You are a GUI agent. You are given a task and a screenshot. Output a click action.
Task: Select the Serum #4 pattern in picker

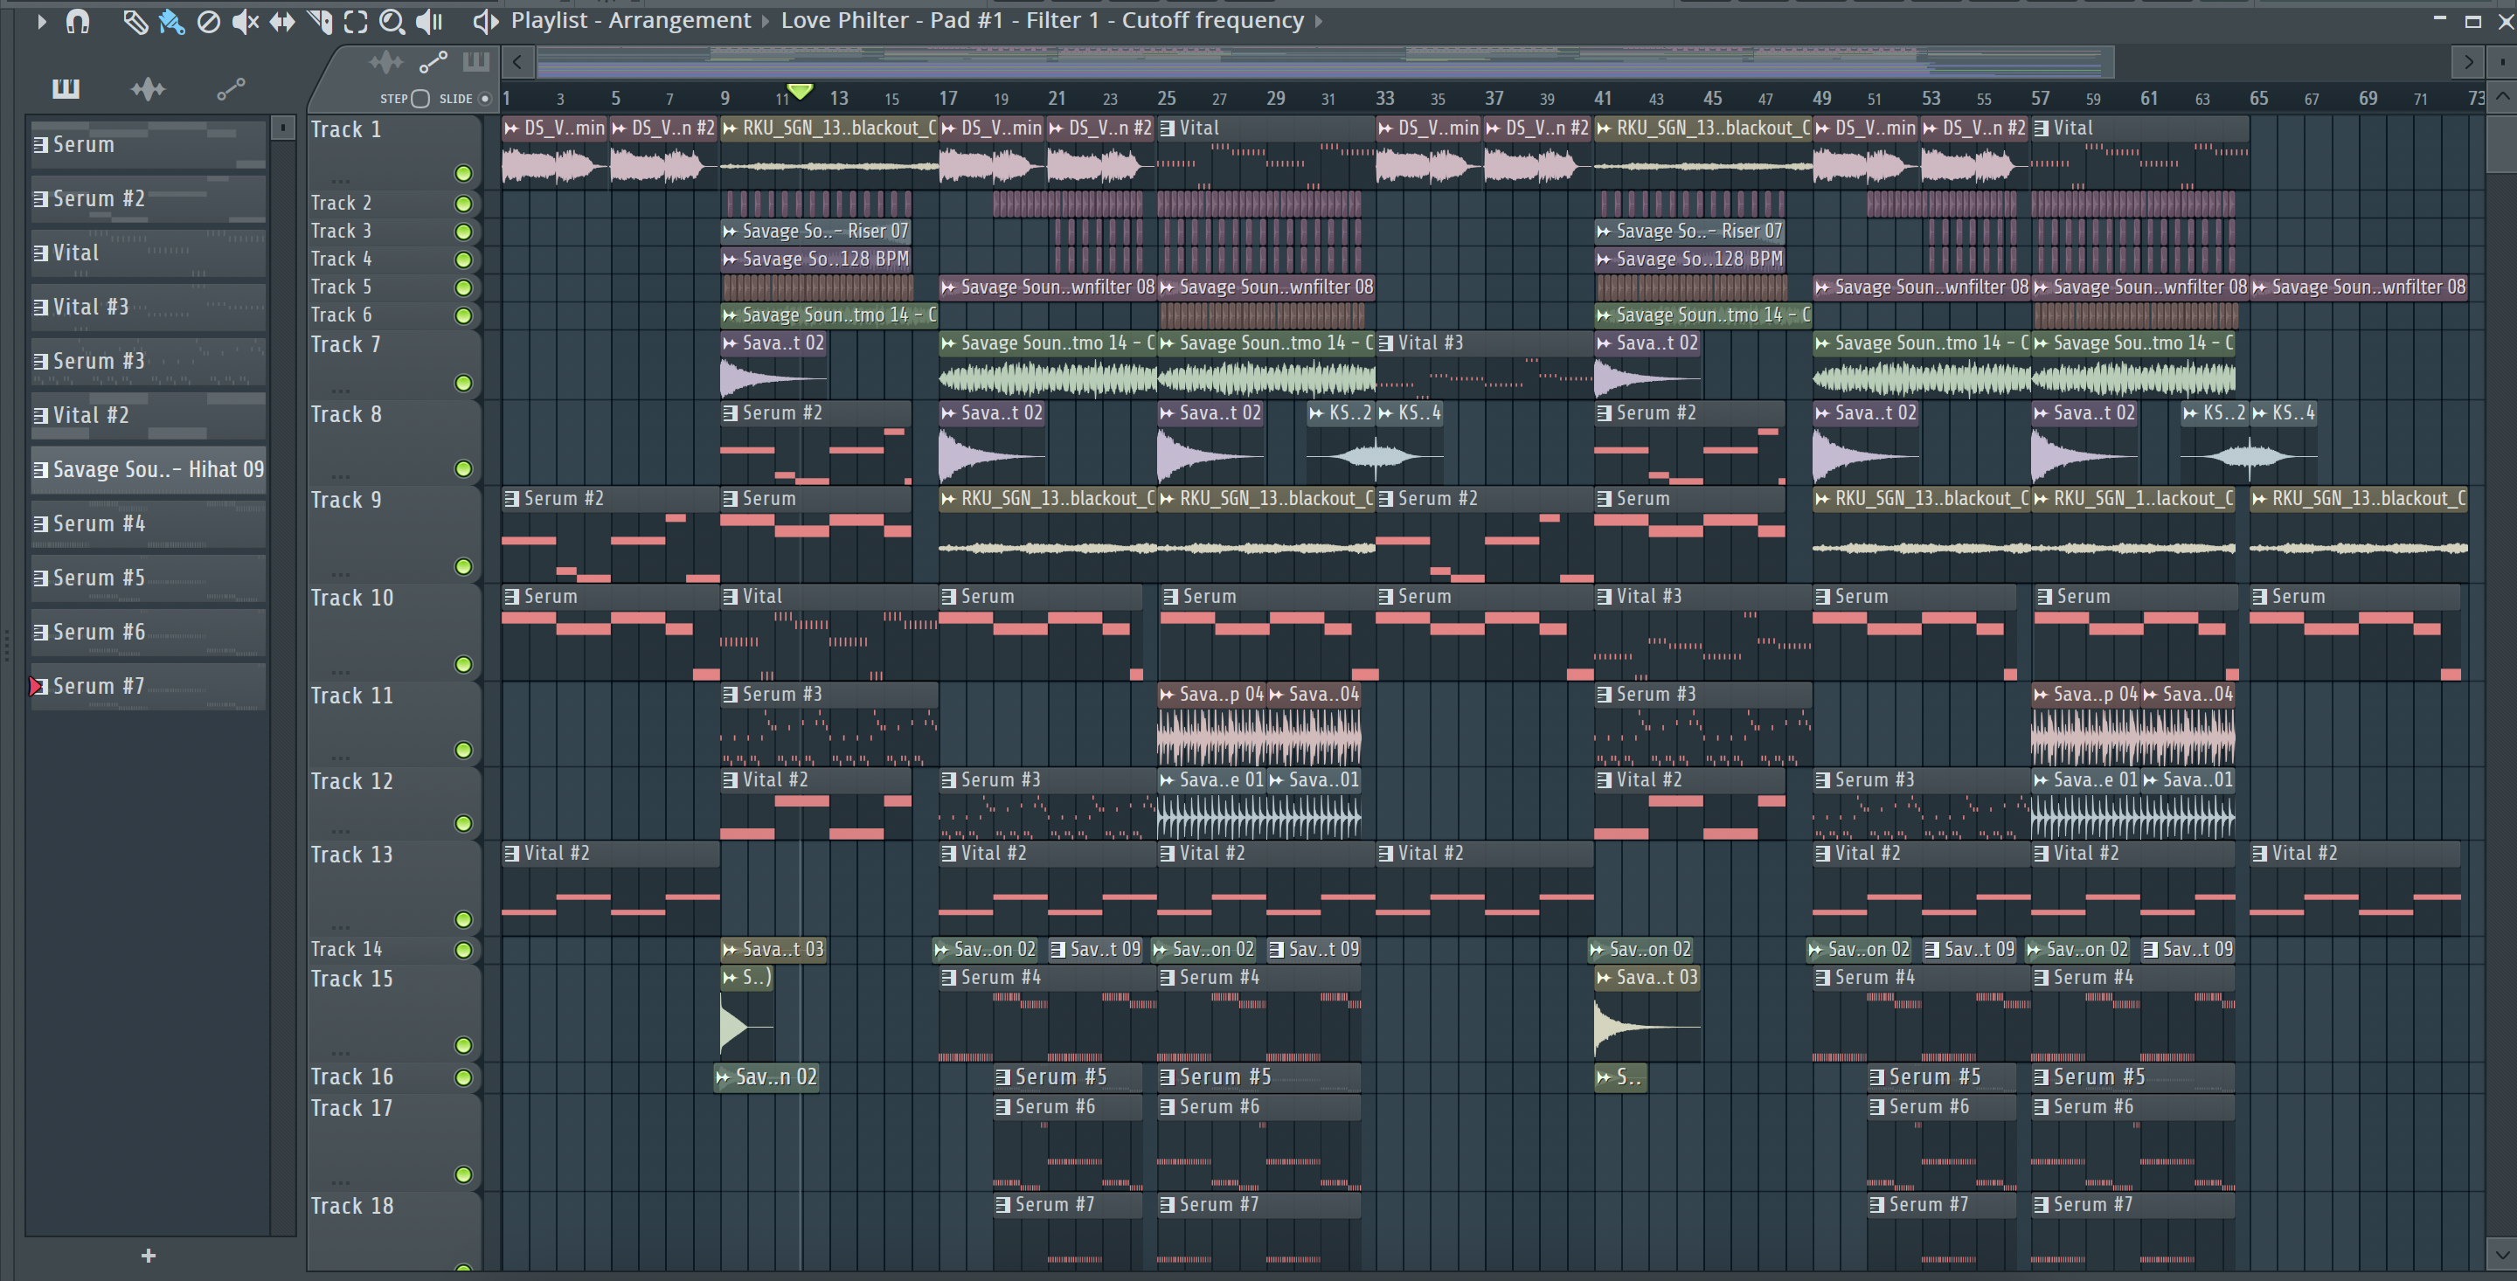pyautogui.click(x=149, y=524)
